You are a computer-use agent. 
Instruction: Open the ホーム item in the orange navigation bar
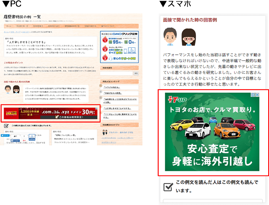pos(9,26)
